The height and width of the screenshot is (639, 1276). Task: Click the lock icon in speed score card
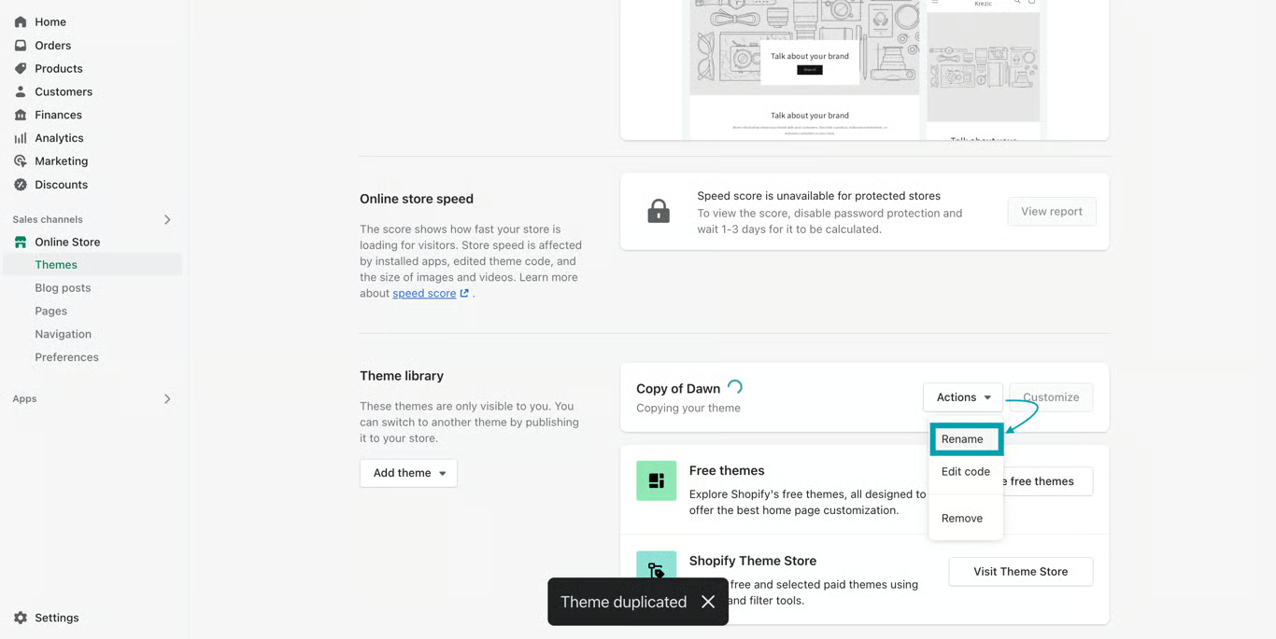point(659,211)
